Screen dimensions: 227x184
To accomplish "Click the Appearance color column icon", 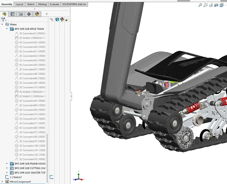I will (x=62, y=19).
